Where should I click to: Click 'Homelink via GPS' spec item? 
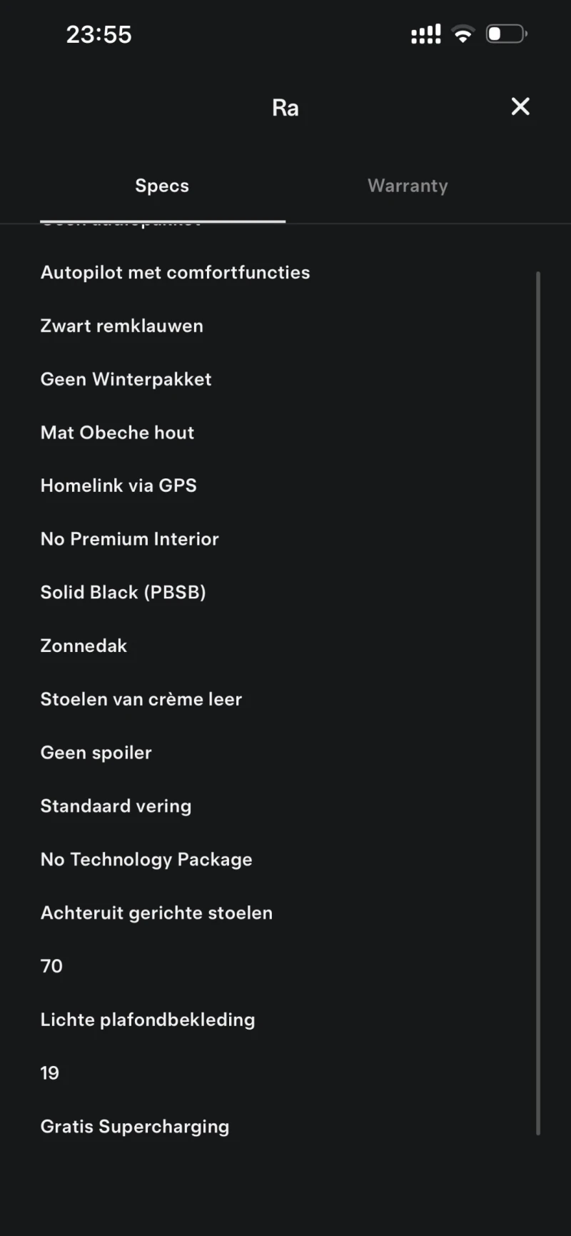coord(118,486)
